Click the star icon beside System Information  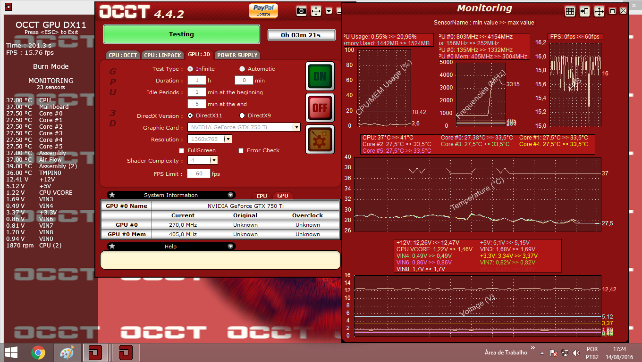pos(112,195)
